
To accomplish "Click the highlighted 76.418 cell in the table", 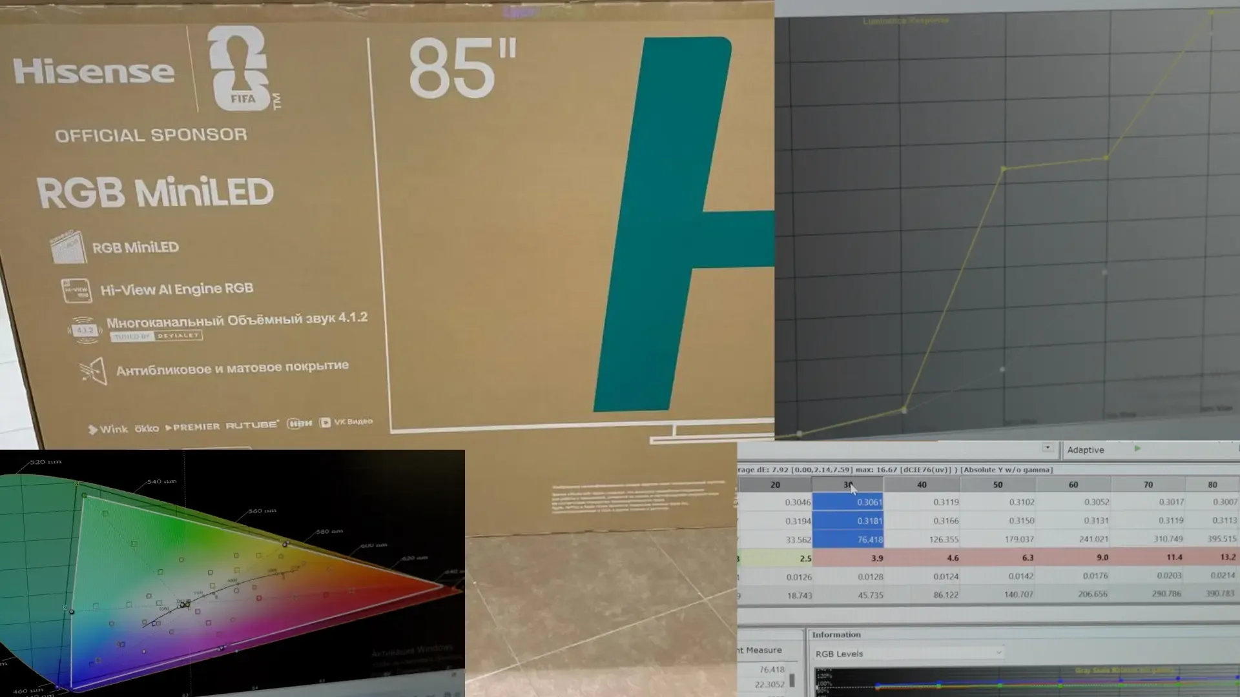I will click(847, 540).
